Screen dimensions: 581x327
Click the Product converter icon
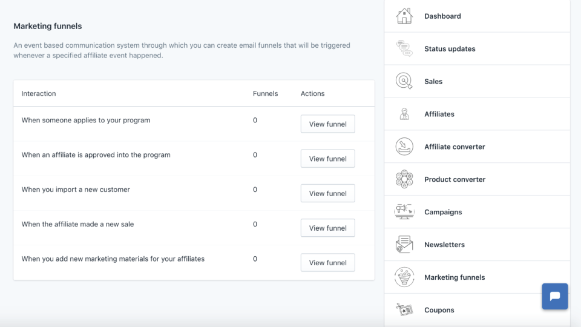pyautogui.click(x=404, y=179)
